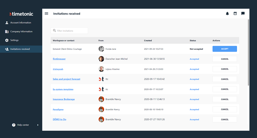Image resolution: width=257 pixels, height=138 pixels.
Task: Click the date 2020-08-11 12:46:13
Action: pyautogui.click(x=154, y=99)
